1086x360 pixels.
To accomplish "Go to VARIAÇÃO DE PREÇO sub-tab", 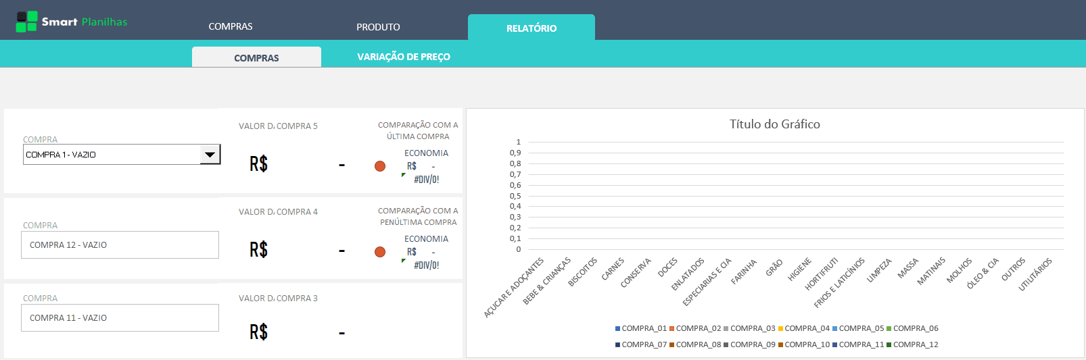I will tap(404, 57).
